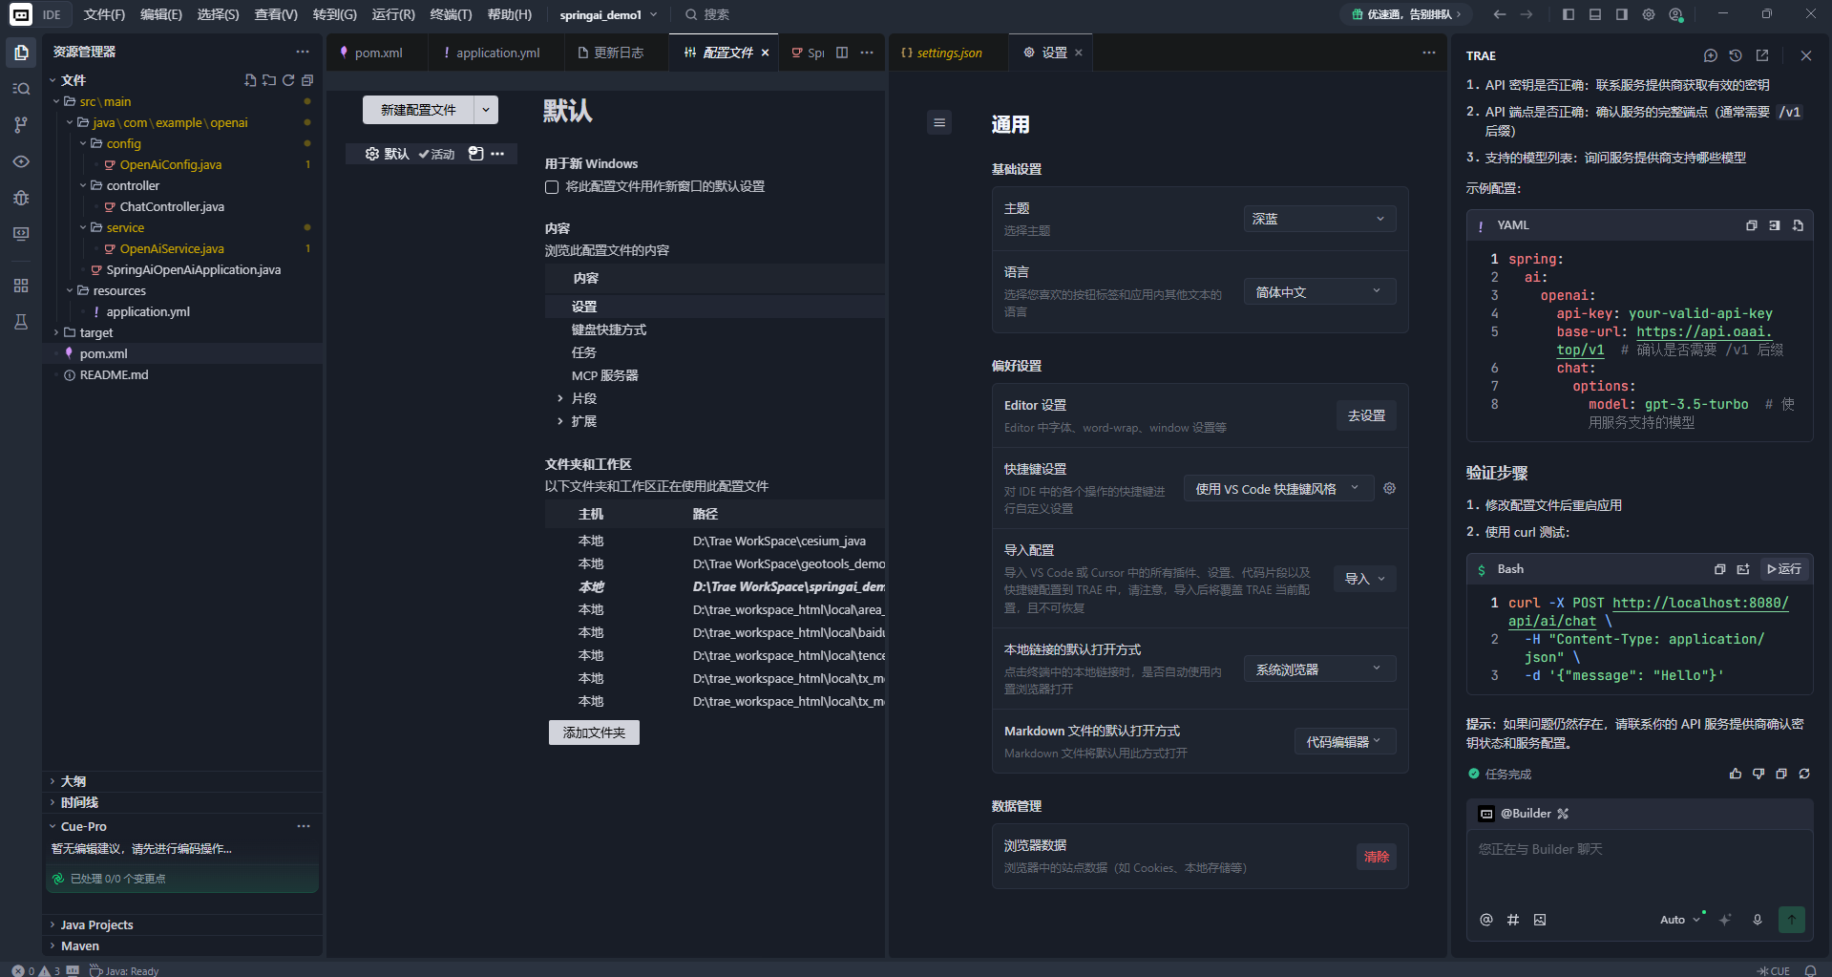Open the user account icon in title bar
Image resolution: width=1832 pixels, height=977 pixels.
coord(1676,14)
